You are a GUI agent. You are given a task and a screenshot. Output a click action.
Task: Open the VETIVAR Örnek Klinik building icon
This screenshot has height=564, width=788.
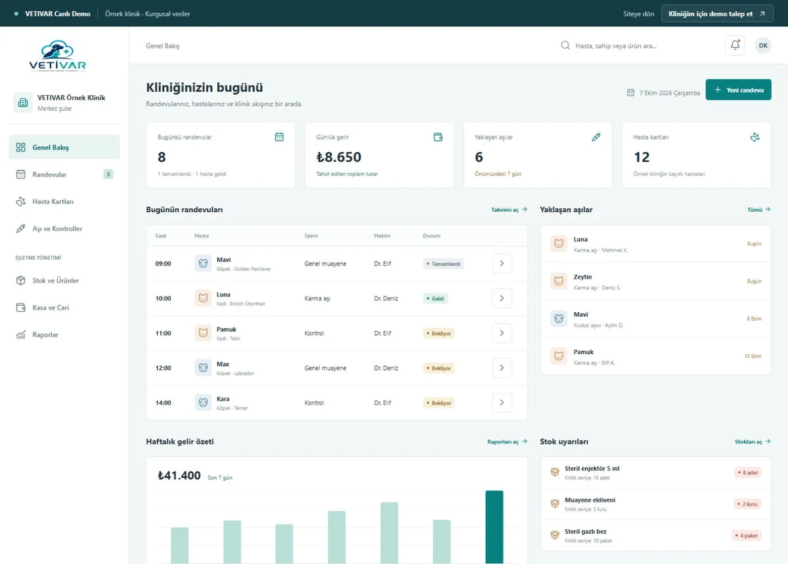point(23,102)
